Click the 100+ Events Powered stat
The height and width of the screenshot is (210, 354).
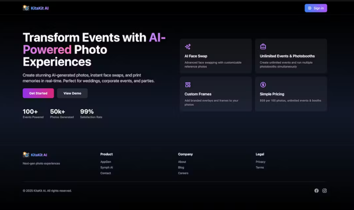point(33,114)
